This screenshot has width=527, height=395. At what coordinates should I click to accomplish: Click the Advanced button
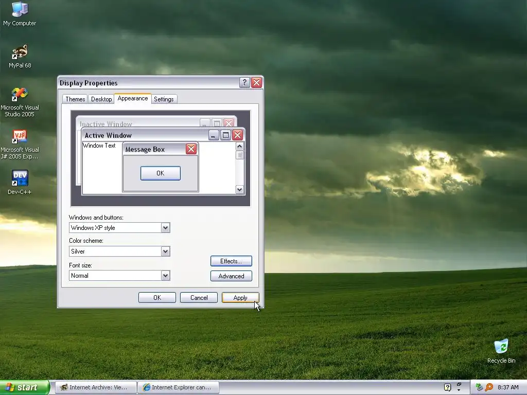point(231,276)
